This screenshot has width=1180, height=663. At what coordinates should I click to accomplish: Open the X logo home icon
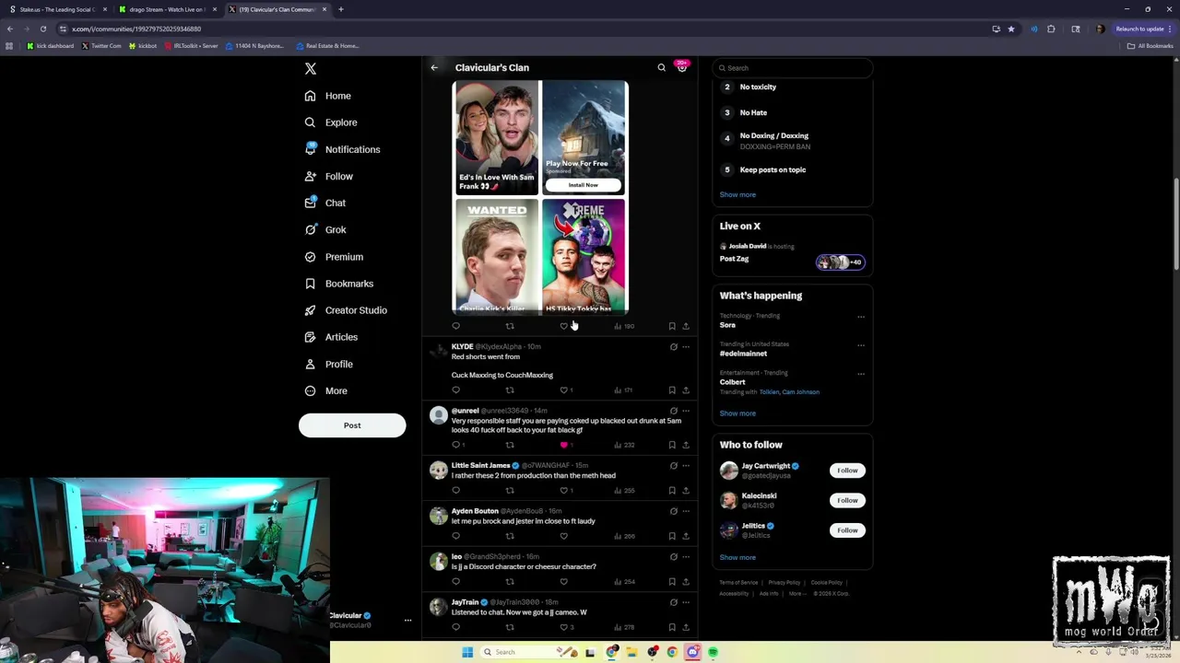[311, 69]
